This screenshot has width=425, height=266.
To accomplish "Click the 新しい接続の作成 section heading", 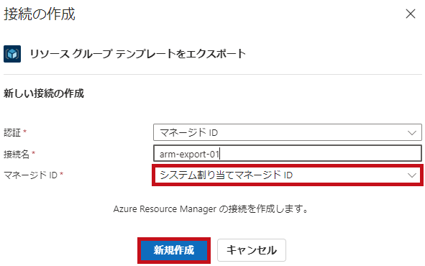I will 44,93.
